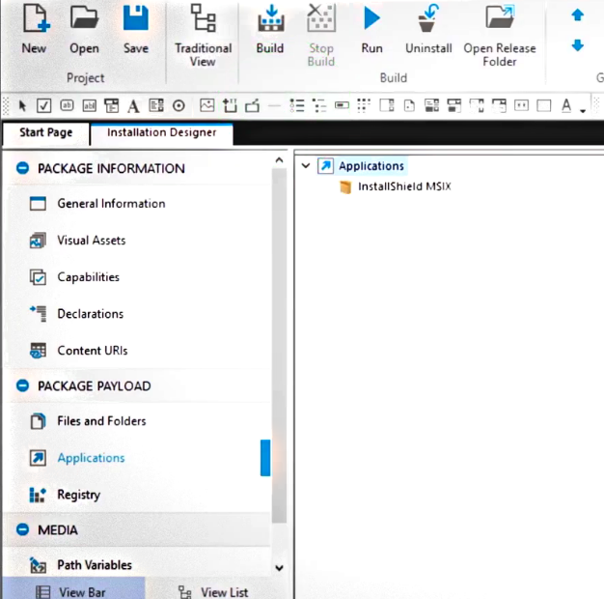
Task: Open the Files and Folders view
Action: [x=101, y=421]
